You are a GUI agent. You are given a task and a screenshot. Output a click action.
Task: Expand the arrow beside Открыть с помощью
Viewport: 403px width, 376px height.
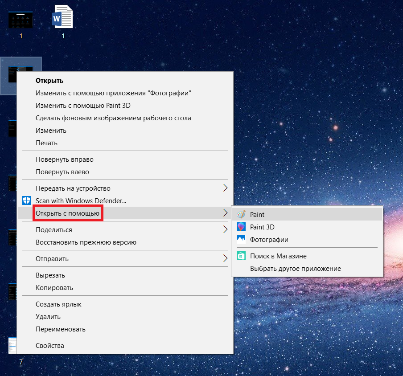click(x=226, y=213)
